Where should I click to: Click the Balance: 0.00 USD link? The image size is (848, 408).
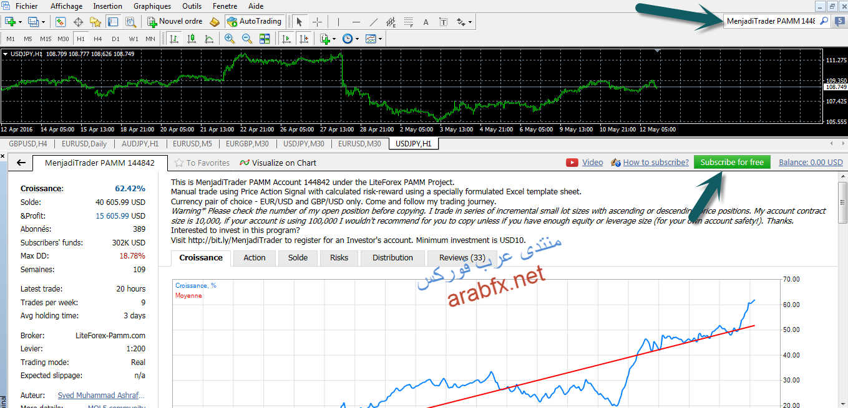pyautogui.click(x=811, y=163)
